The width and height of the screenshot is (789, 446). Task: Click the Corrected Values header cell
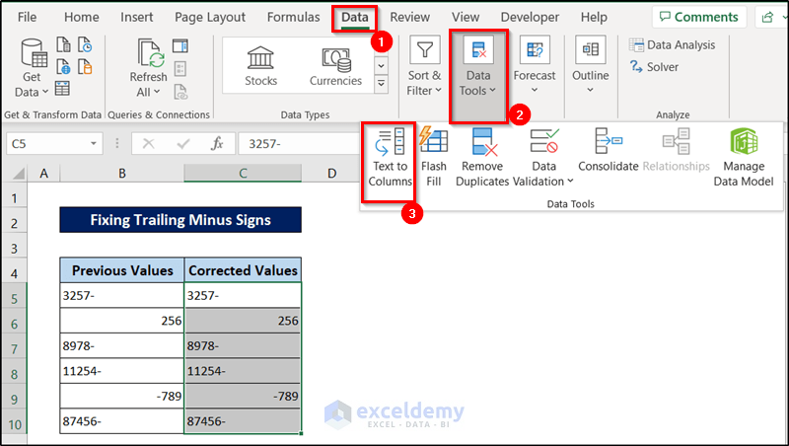[243, 270]
